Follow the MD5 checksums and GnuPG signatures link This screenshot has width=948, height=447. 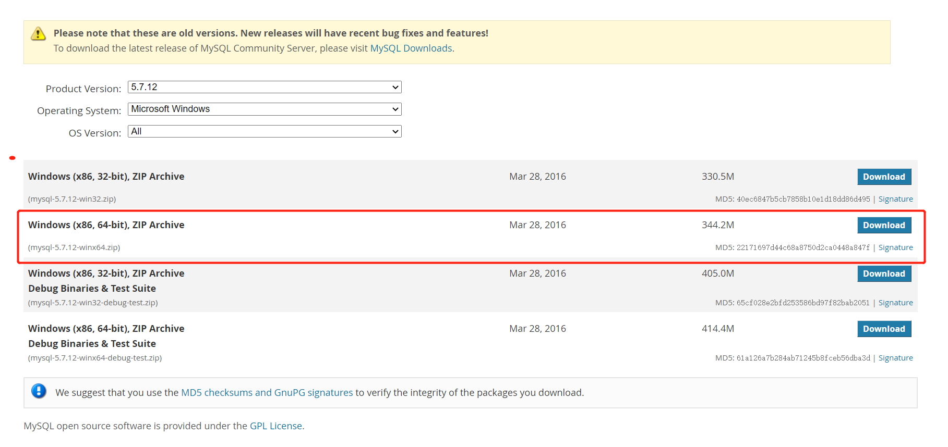(x=267, y=393)
